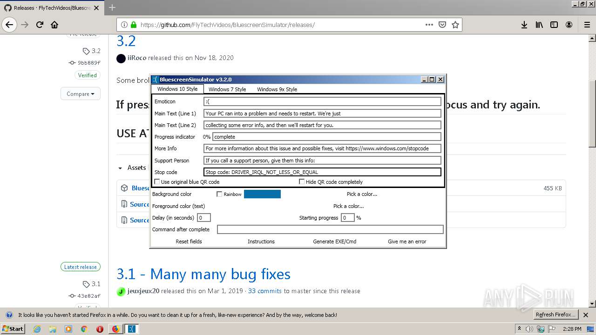Open the iiRoco author link
596x335 pixels.
point(137,58)
